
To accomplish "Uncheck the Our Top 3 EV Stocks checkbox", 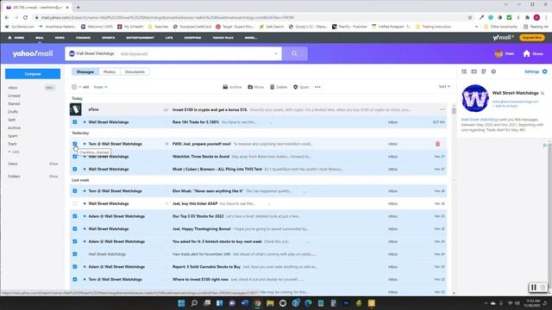I will pyautogui.click(x=75, y=216).
